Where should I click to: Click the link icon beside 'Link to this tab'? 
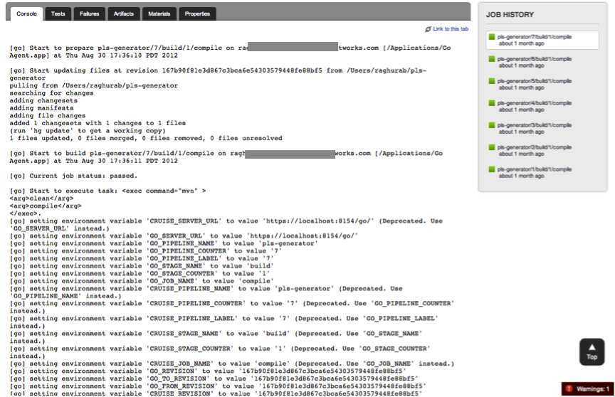[428, 29]
